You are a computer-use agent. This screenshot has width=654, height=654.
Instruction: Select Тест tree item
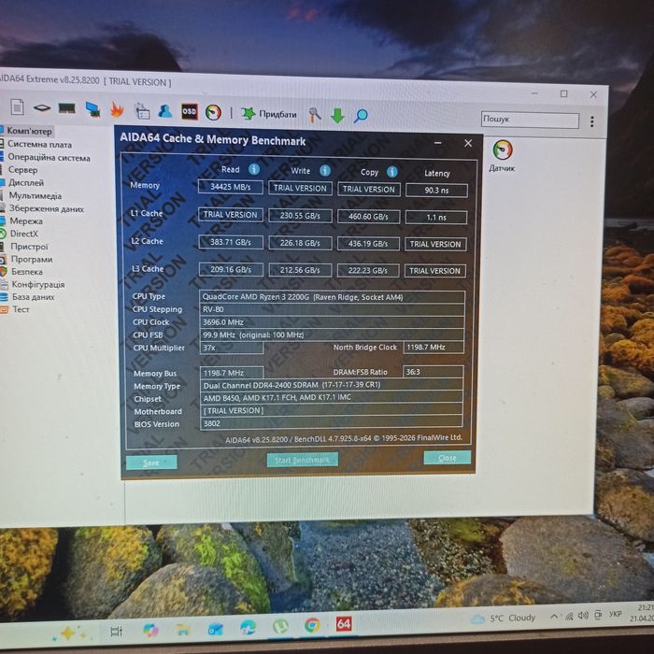(x=21, y=309)
